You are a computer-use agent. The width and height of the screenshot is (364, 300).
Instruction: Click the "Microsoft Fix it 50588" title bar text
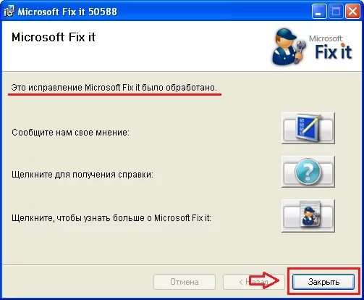point(67,12)
